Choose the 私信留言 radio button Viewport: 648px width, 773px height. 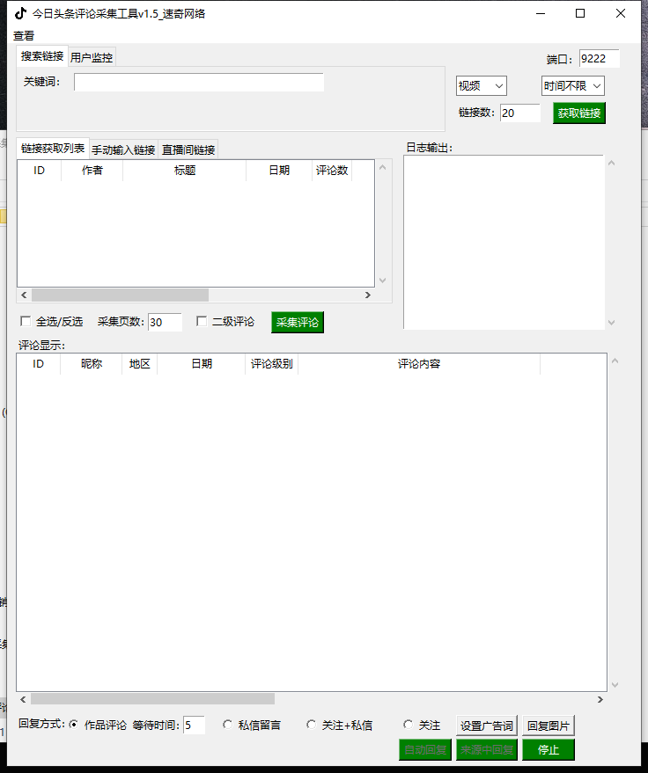click(x=228, y=726)
